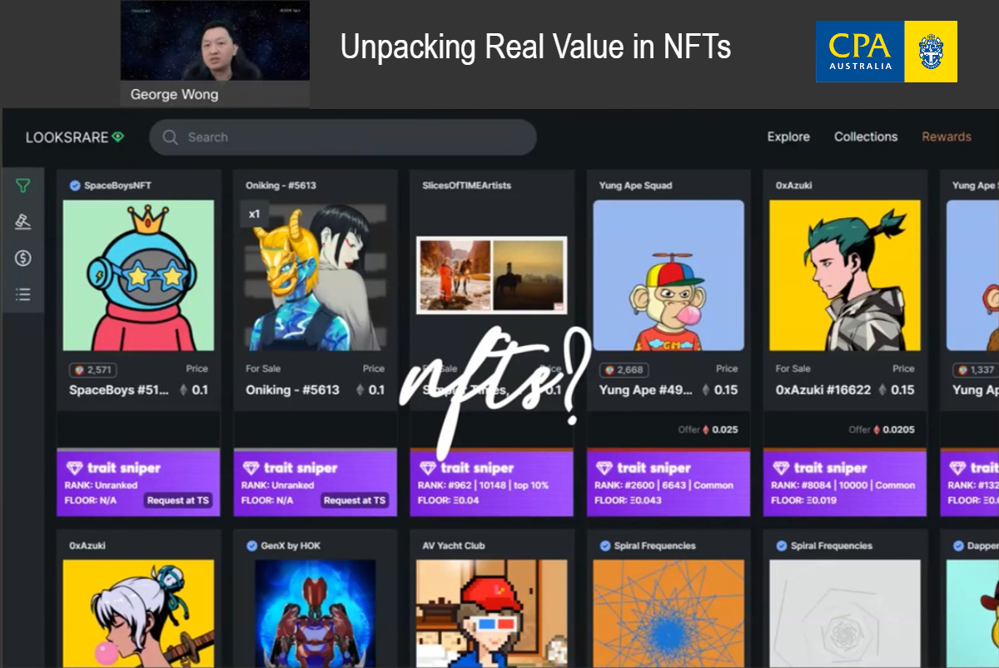This screenshot has width=999, height=668.
Task: Open the Collections menu
Action: (x=866, y=137)
